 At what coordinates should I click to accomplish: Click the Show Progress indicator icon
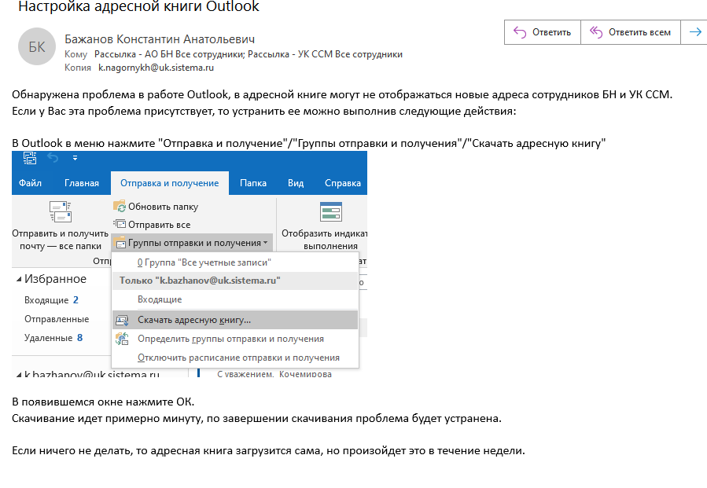click(x=330, y=212)
